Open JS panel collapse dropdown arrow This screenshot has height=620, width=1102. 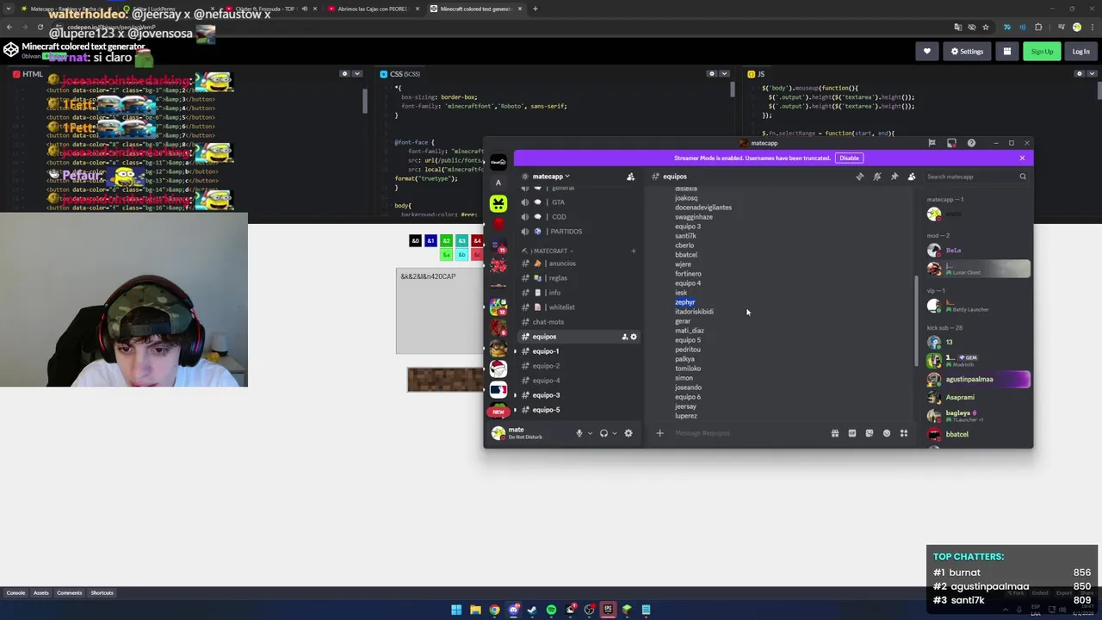coord(1090,74)
